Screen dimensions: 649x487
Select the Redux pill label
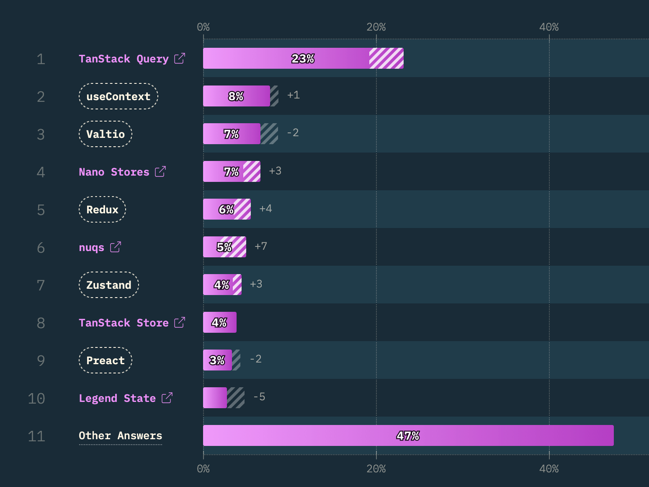(102, 210)
